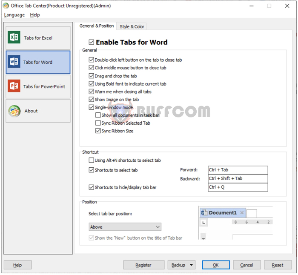This screenshot has height=275, width=298.
Task: Enable Show all documents in task bar
Action: [x=98, y=115]
